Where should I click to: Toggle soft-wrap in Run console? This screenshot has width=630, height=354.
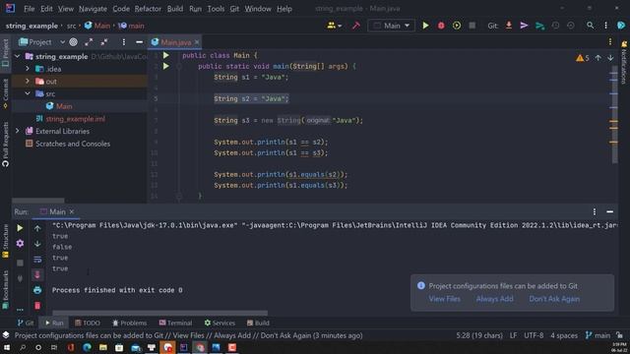tap(37, 260)
